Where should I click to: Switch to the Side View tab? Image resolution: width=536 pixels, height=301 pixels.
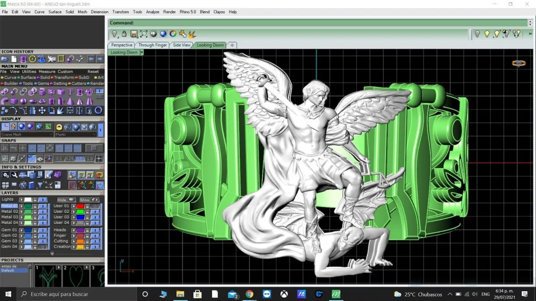click(x=181, y=45)
